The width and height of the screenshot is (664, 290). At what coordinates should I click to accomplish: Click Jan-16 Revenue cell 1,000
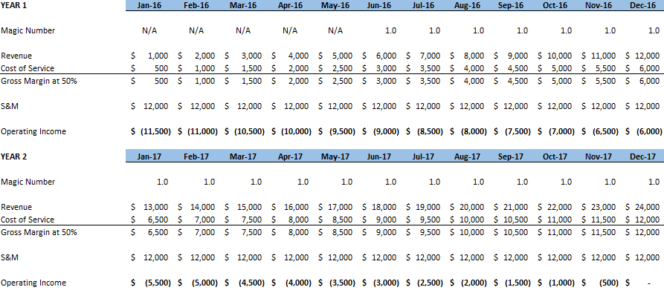(158, 56)
